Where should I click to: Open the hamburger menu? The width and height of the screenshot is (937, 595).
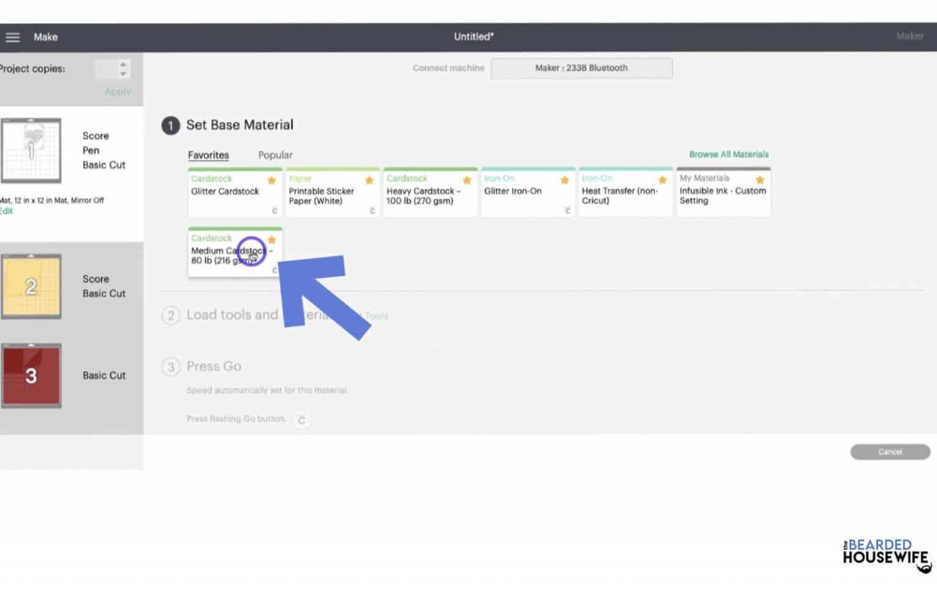coord(13,37)
